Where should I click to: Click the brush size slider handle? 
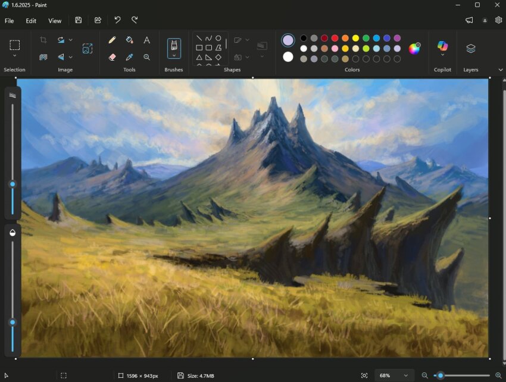(x=13, y=184)
